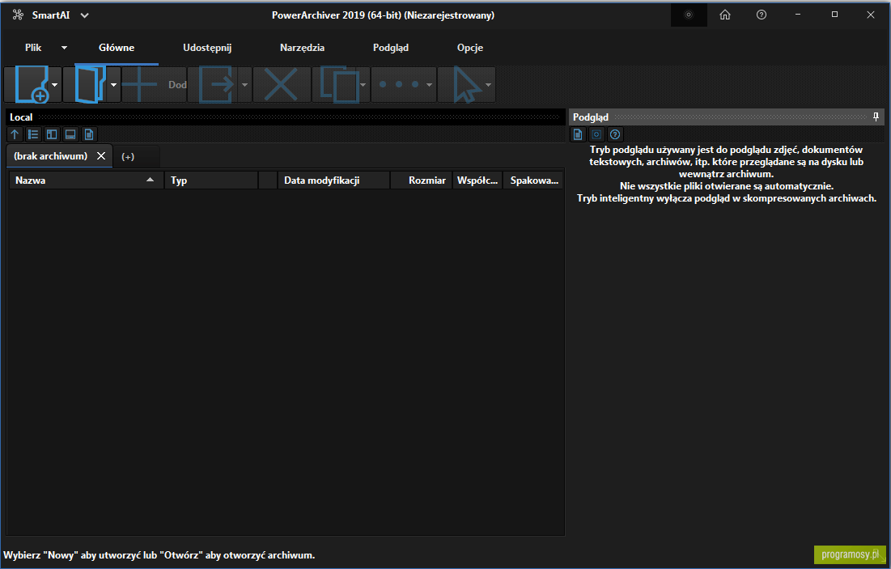Pin the Podgląd panel

[x=876, y=117]
